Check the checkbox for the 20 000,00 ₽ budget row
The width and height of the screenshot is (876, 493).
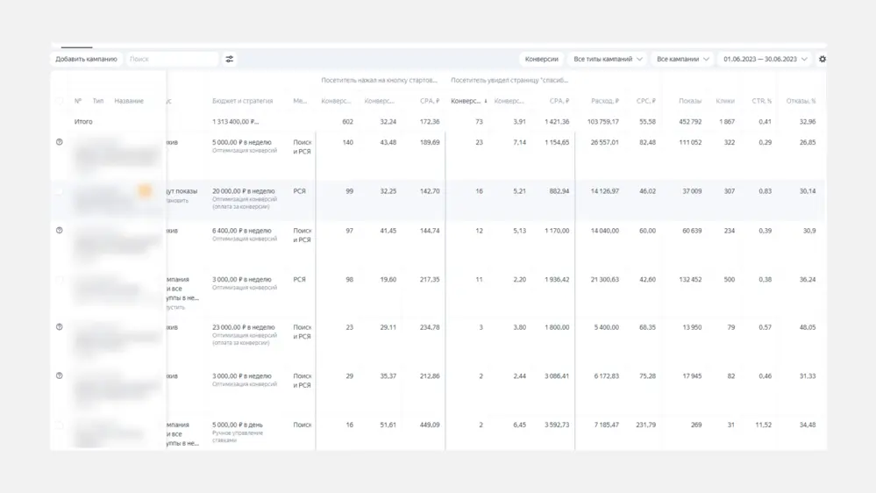(60, 191)
